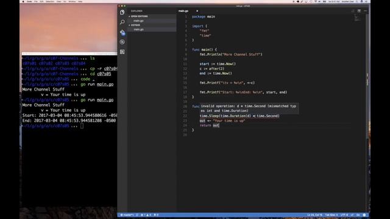390x219 pixels.
Task: Open errors and warnings count in status bar
Action: pos(146,215)
